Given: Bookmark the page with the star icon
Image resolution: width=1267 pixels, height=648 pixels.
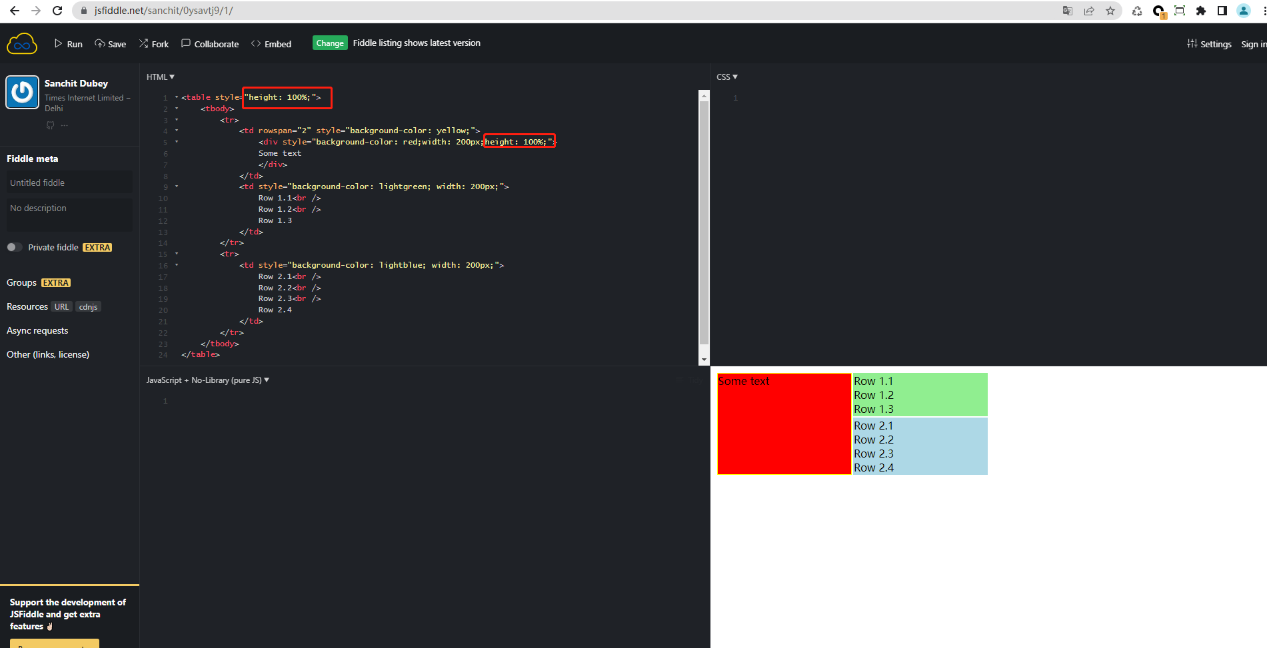Looking at the screenshot, I should (x=1110, y=11).
